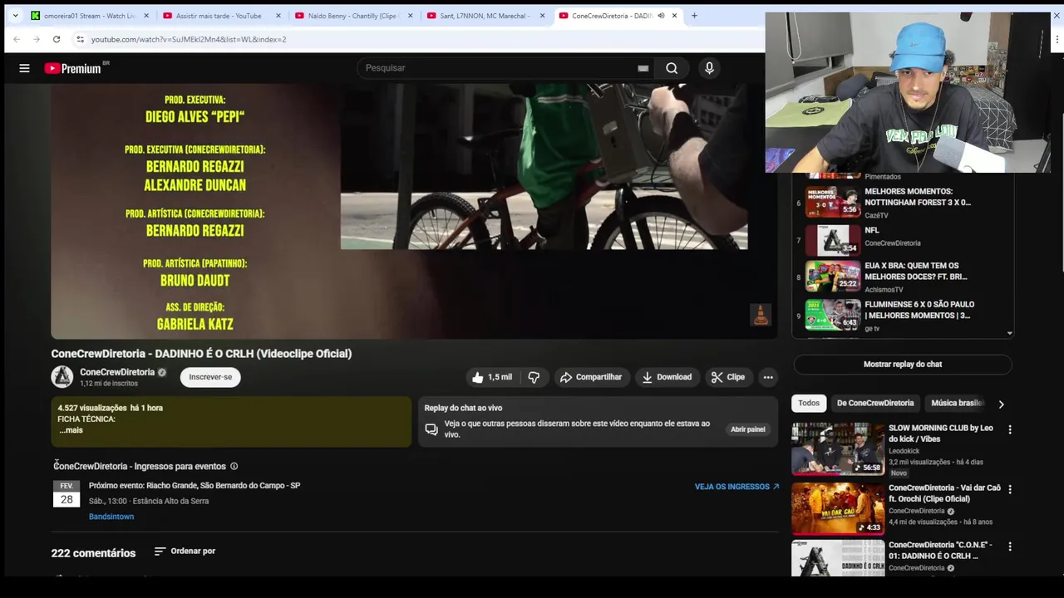Viewport: 1064px width, 598px height.
Task: Reload the page with browser refresh
Action: point(57,39)
